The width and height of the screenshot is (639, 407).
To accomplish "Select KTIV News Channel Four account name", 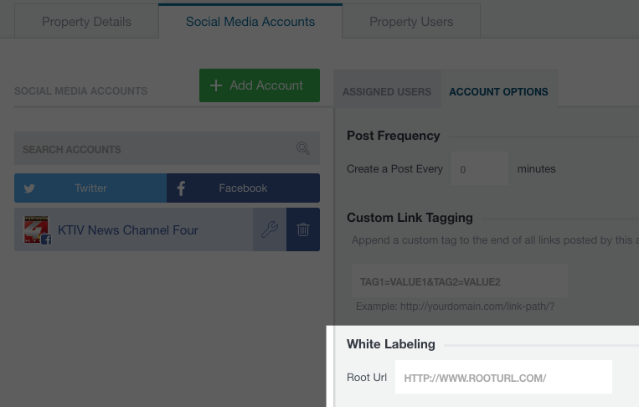I will (128, 230).
